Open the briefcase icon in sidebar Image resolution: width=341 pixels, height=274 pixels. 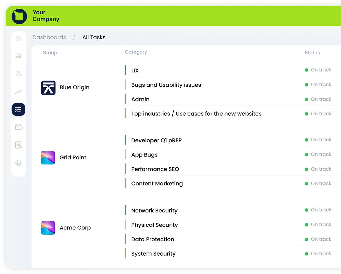coord(18,56)
